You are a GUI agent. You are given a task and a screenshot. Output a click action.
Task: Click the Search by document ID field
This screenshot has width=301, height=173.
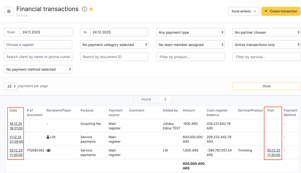[x=114, y=57]
